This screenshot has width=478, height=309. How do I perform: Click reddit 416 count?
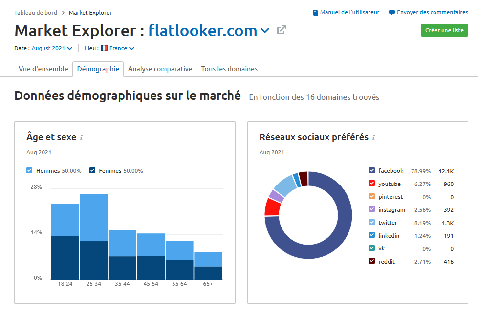(448, 262)
